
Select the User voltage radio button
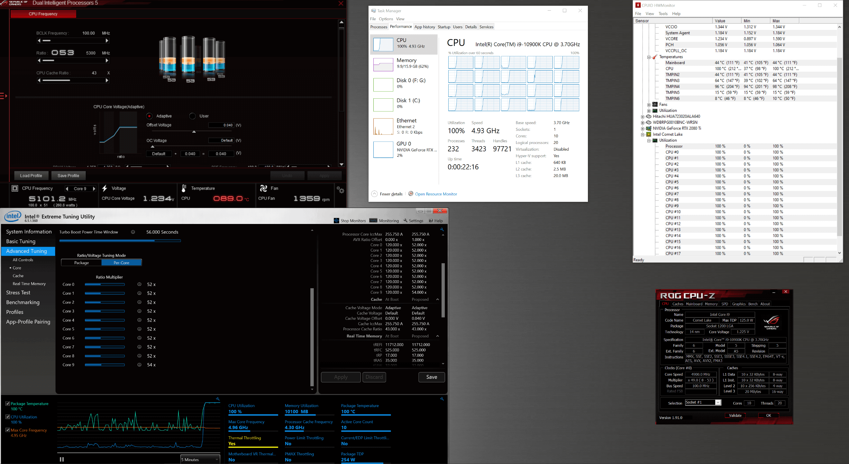193,116
